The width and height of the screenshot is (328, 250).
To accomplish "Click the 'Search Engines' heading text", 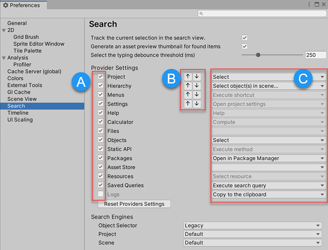I will [x=112, y=217].
